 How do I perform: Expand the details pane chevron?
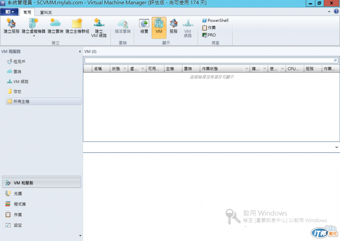tap(337, 147)
